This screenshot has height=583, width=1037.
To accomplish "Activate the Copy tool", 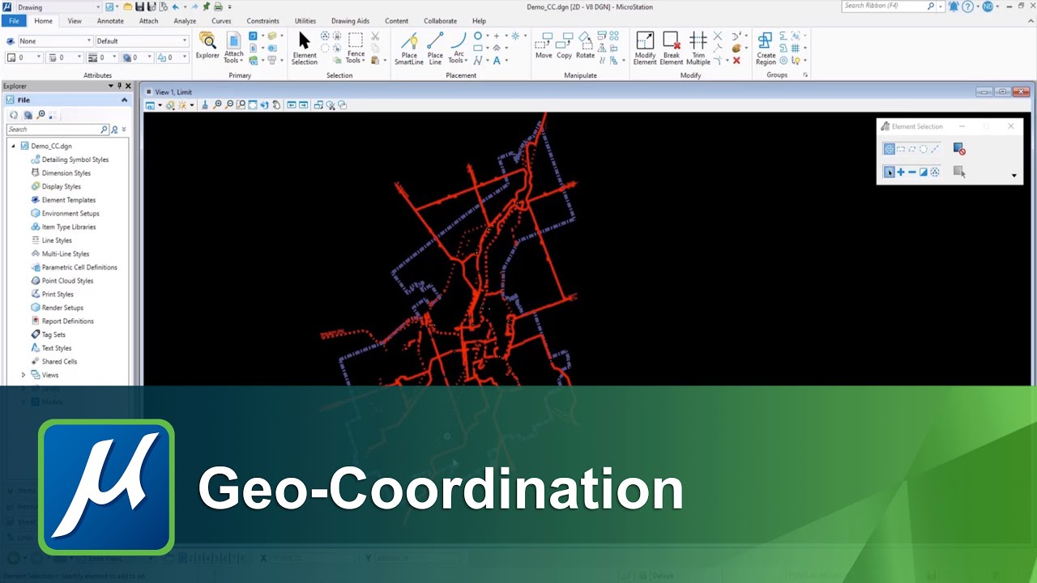I will coord(564,47).
